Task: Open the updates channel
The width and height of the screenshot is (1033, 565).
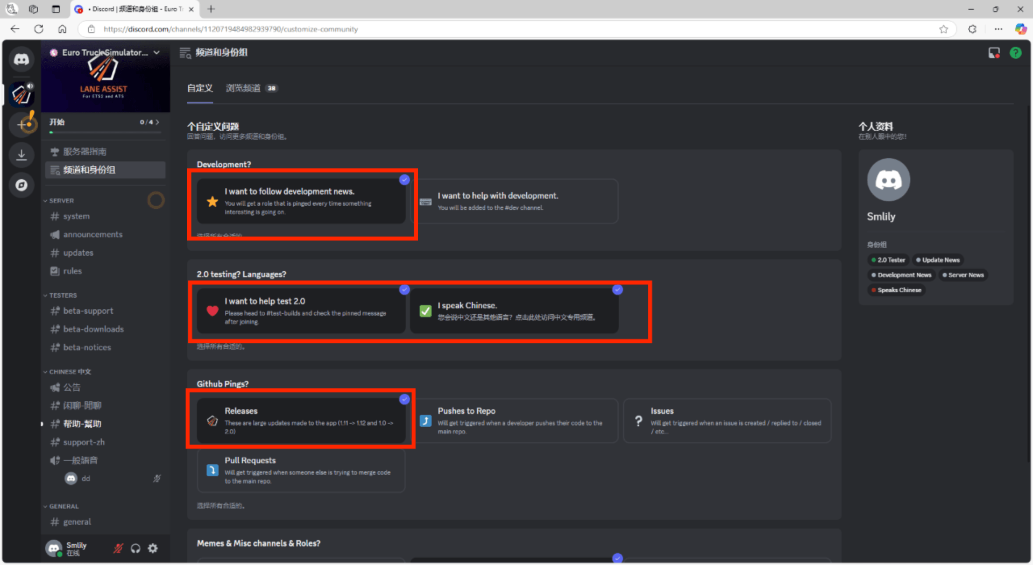Action: (x=105, y=253)
